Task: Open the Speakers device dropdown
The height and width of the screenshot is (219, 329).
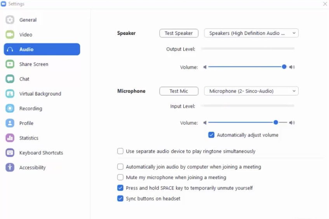Action: pyautogui.click(x=251, y=33)
